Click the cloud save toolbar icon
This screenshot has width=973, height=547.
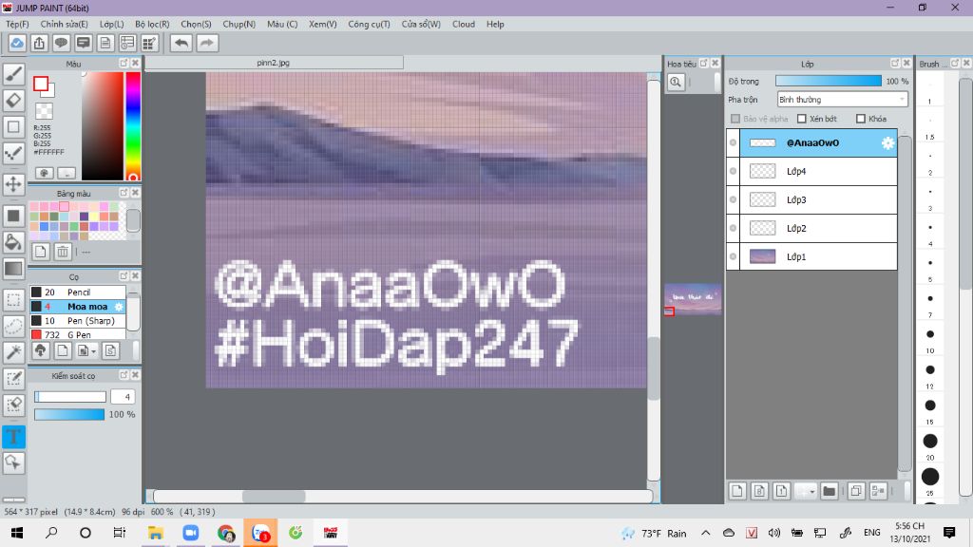coord(17,43)
